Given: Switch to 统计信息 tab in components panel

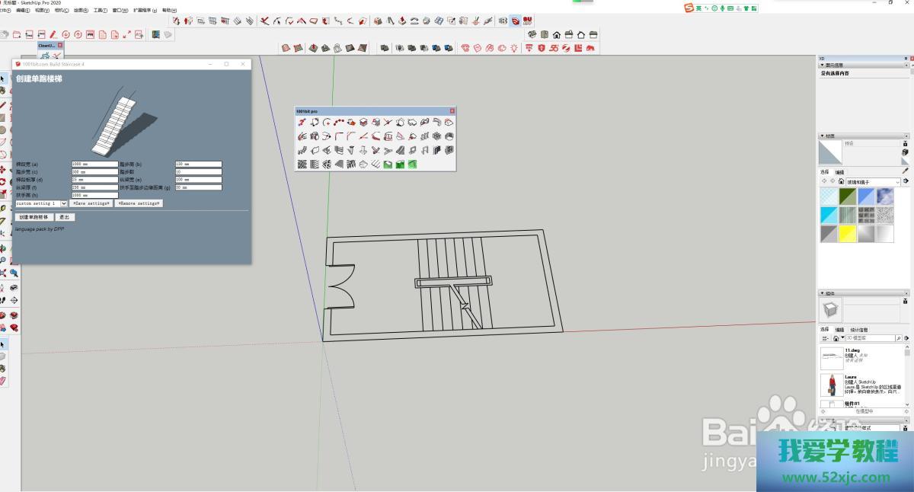Looking at the screenshot, I should tap(858, 330).
